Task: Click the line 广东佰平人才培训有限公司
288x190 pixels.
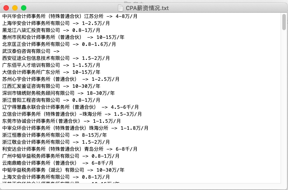Action: coord(51,65)
